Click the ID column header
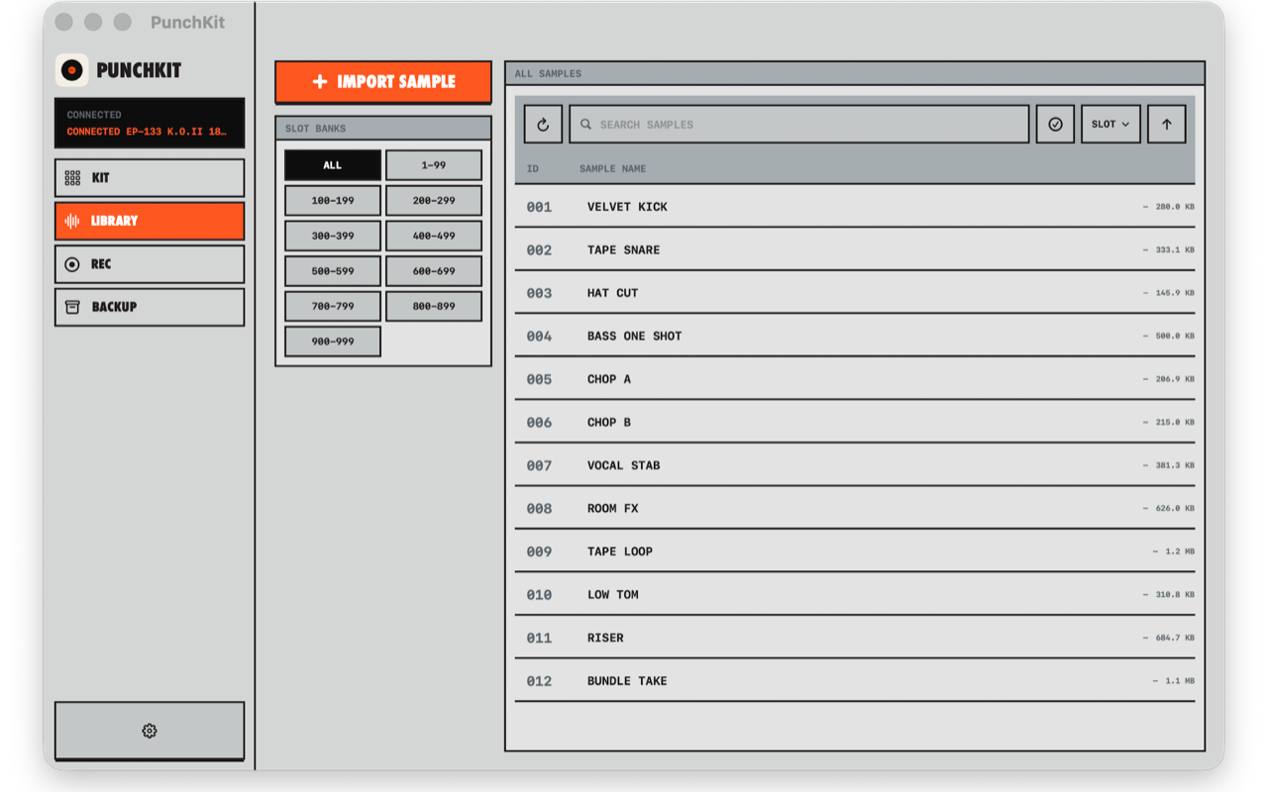 coord(533,169)
